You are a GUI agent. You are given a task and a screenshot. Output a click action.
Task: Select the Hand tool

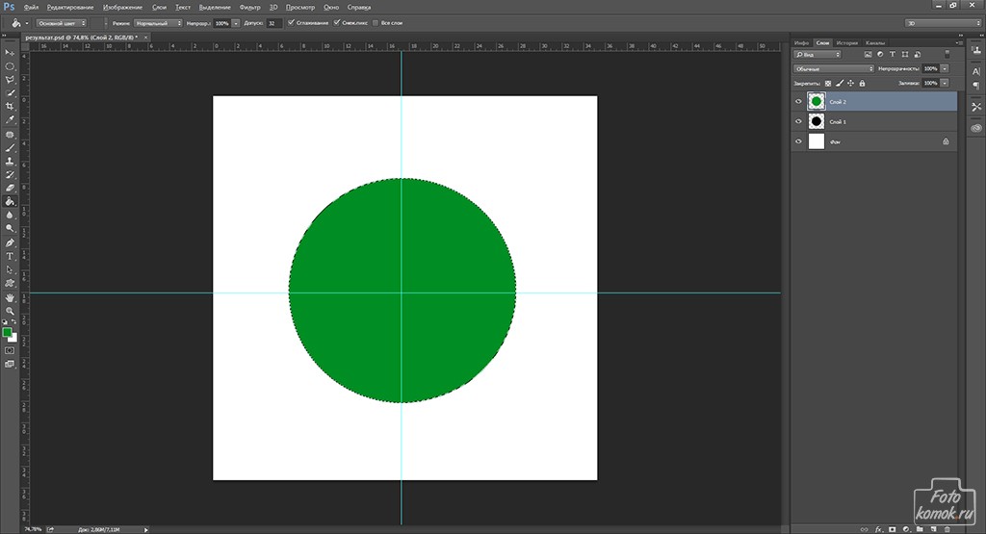(x=10, y=297)
